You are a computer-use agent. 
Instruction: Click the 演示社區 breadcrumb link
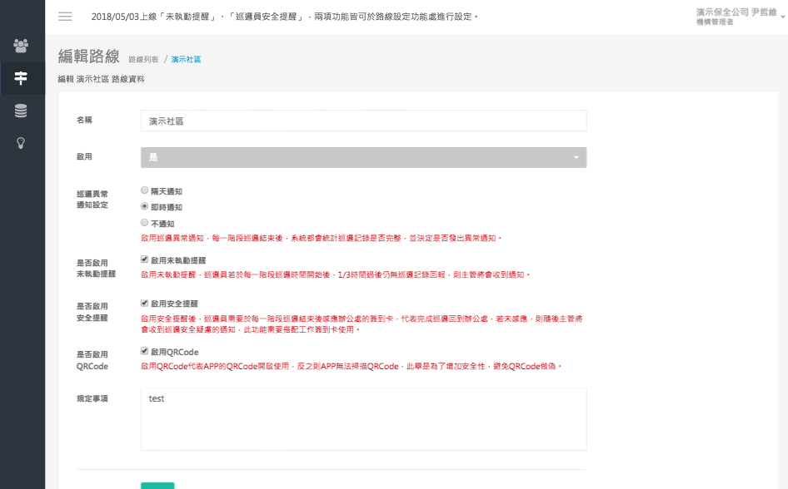point(186,60)
